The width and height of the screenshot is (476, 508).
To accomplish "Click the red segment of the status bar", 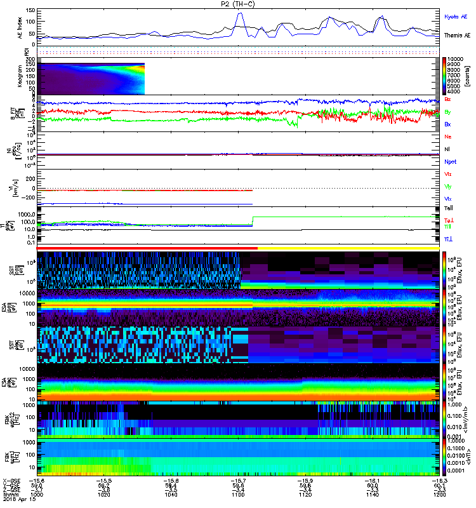I will (x=147, y=248).
